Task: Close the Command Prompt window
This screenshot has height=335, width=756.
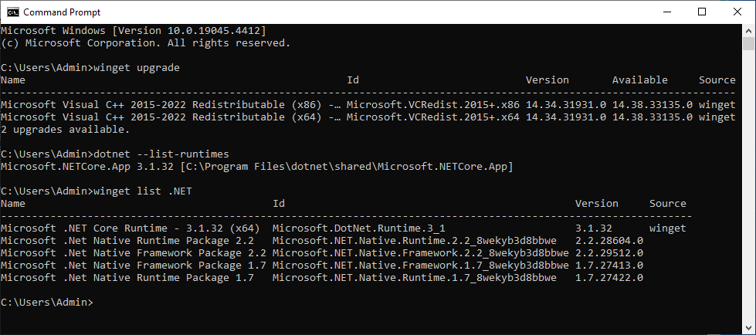Action: pyautogui.click(x=737, y=12)
